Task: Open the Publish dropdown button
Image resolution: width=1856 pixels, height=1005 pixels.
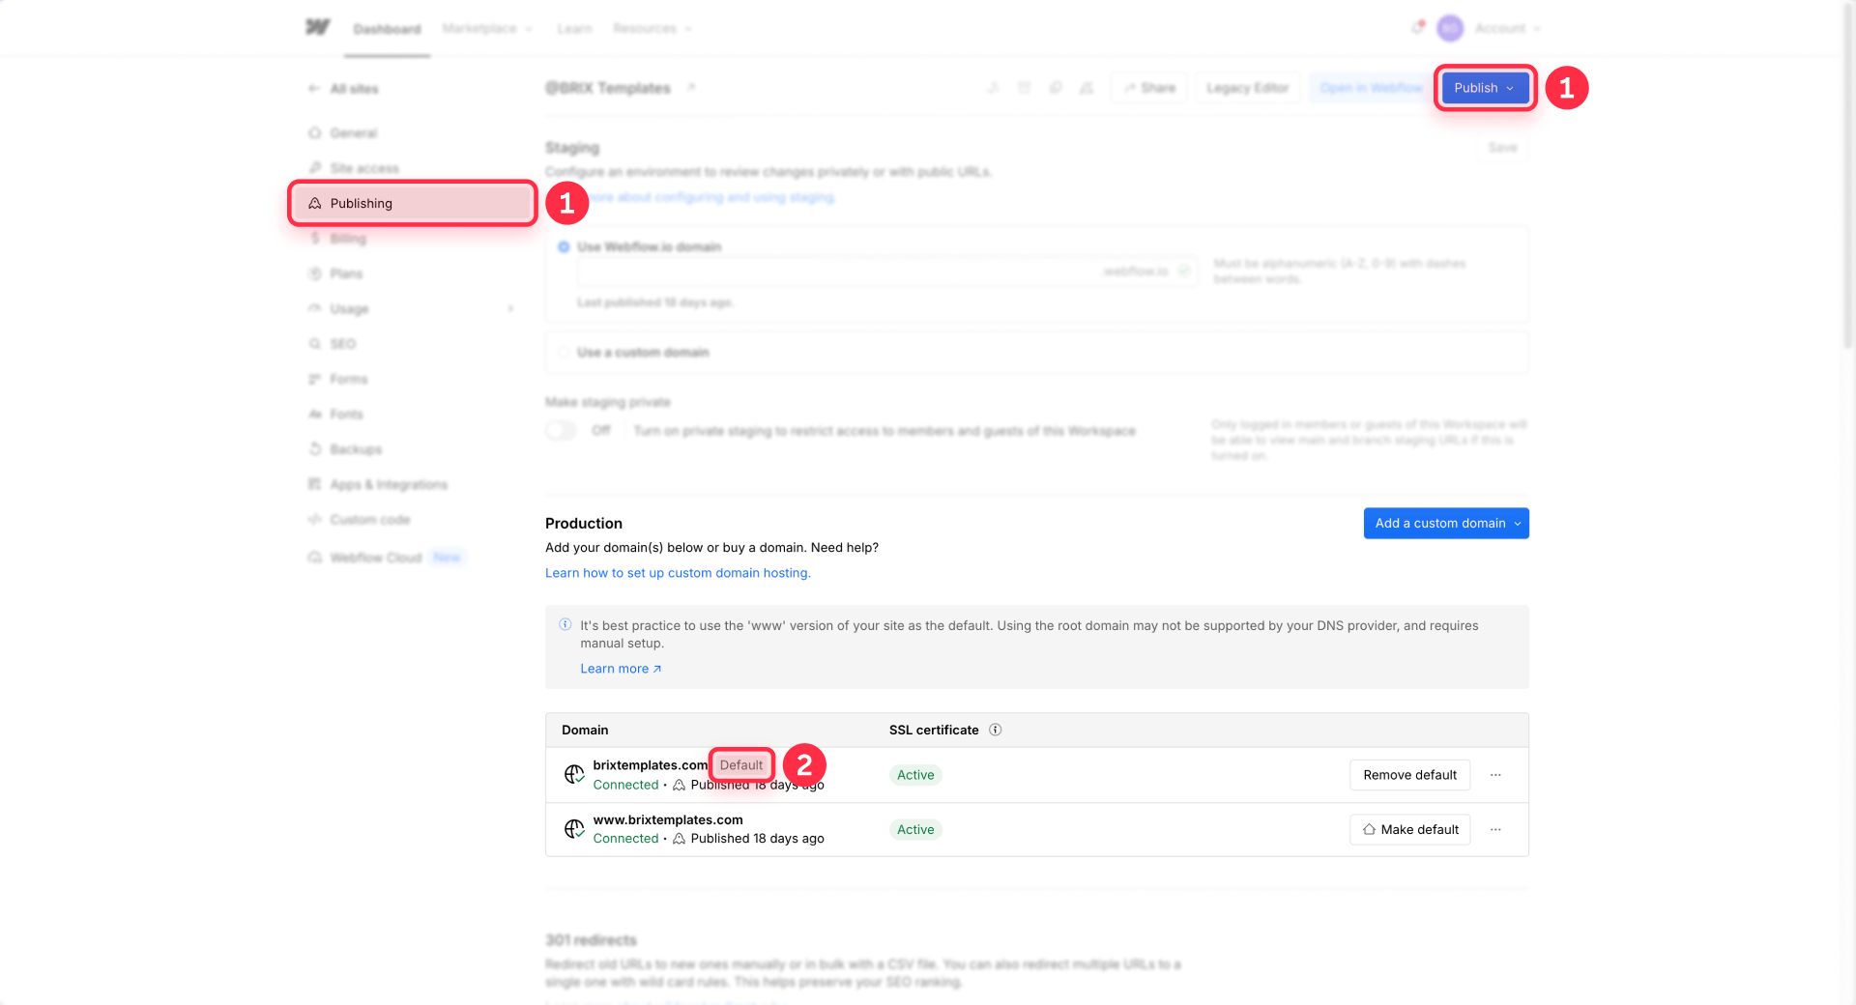Action: pos(1485,88)
